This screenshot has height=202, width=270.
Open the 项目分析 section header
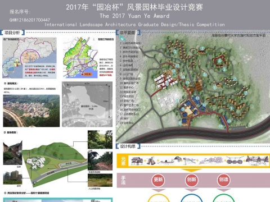pyautogui.click(x=12, y=33)
